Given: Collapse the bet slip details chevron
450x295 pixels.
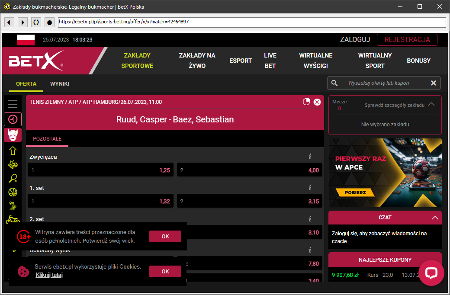Looking at the screenshot, I should point(431,104).
